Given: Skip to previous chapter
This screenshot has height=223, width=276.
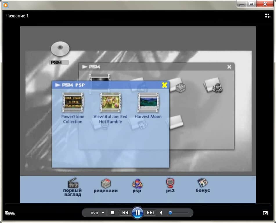Looking at the screenshot, I should pyautogui.click(x=125, y=213).
